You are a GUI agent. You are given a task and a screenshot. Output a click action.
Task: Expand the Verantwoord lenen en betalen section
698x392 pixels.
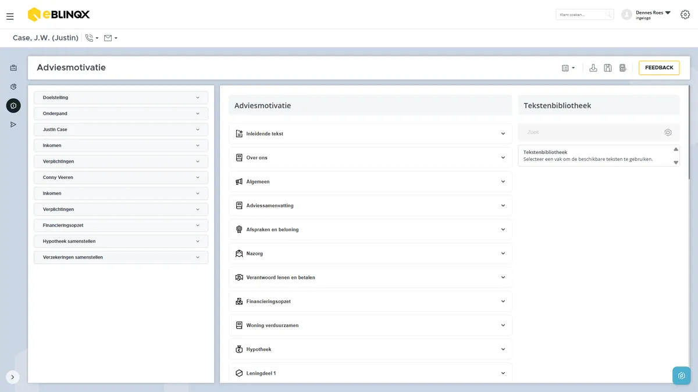[371, 277]
